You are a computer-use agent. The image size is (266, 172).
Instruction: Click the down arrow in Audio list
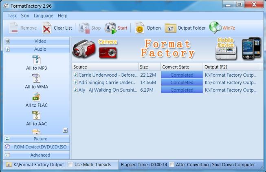pyautogui.click(x=65, y=130)
